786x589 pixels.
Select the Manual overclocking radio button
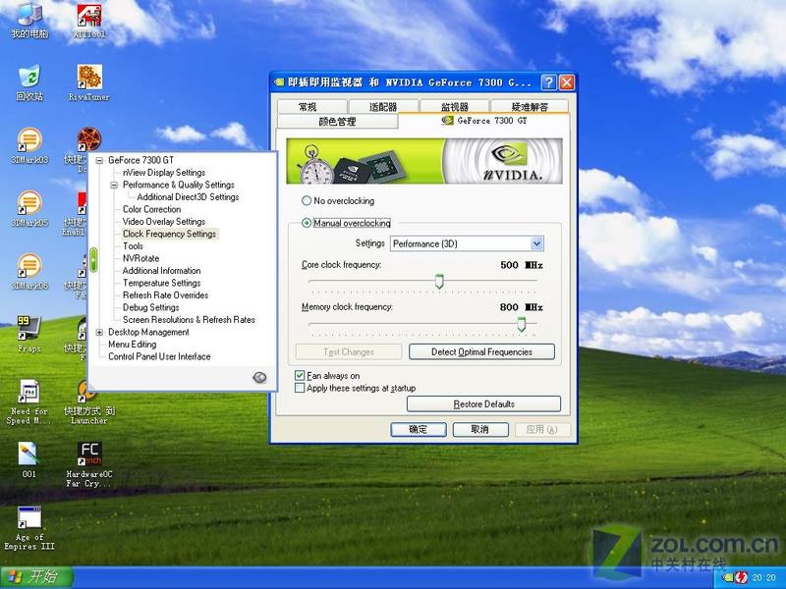pyautogui.click(x=307, y=223)
